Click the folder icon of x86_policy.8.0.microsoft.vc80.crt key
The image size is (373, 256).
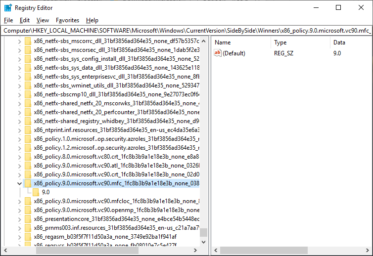[x=28, y=157]
